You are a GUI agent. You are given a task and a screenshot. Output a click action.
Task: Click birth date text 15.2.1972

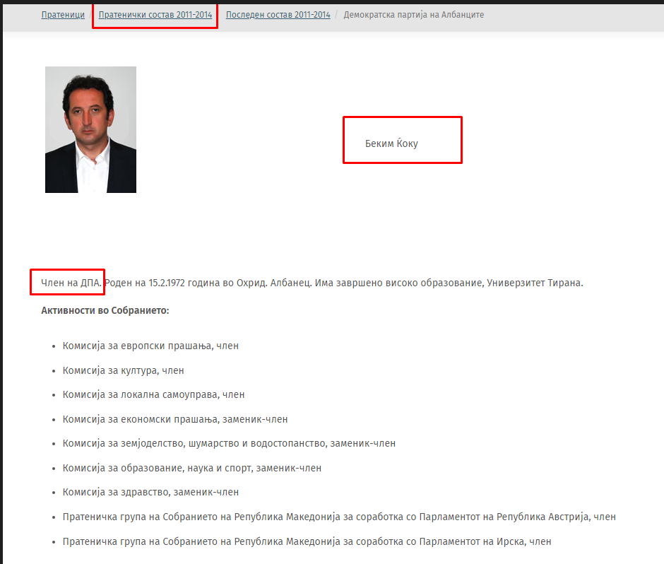click(x=167, y=283)
